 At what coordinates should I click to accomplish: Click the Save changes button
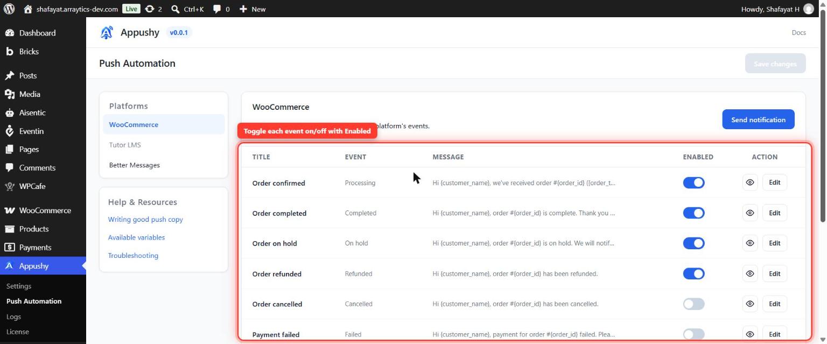pos(775,64)
